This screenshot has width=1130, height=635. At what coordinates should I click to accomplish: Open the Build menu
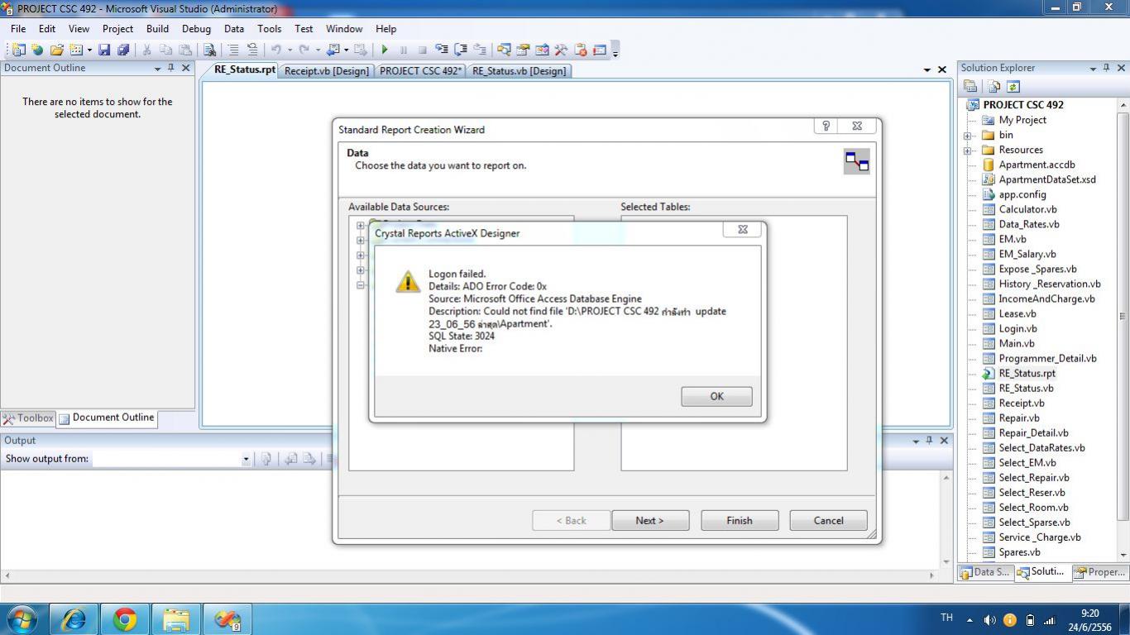157,28
